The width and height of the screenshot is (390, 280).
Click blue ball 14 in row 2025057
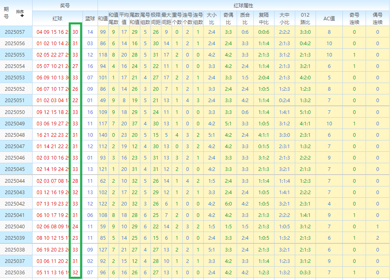click(90, 32)
